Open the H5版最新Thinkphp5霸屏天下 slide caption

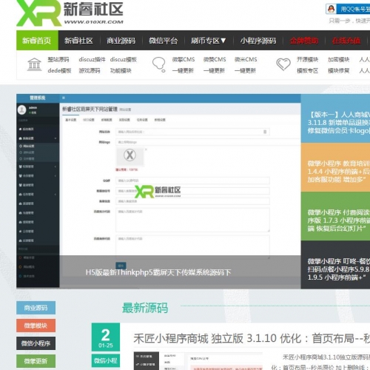[158, 272]
